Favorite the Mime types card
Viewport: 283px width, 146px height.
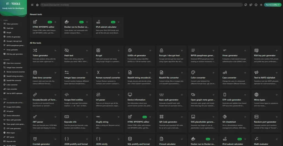[277, 95]
